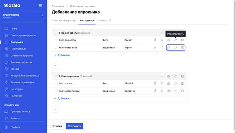Click Добавить under Начало работы
This screenshot has width=236, height=133.
pyautogui.click(x=62, y=55)
